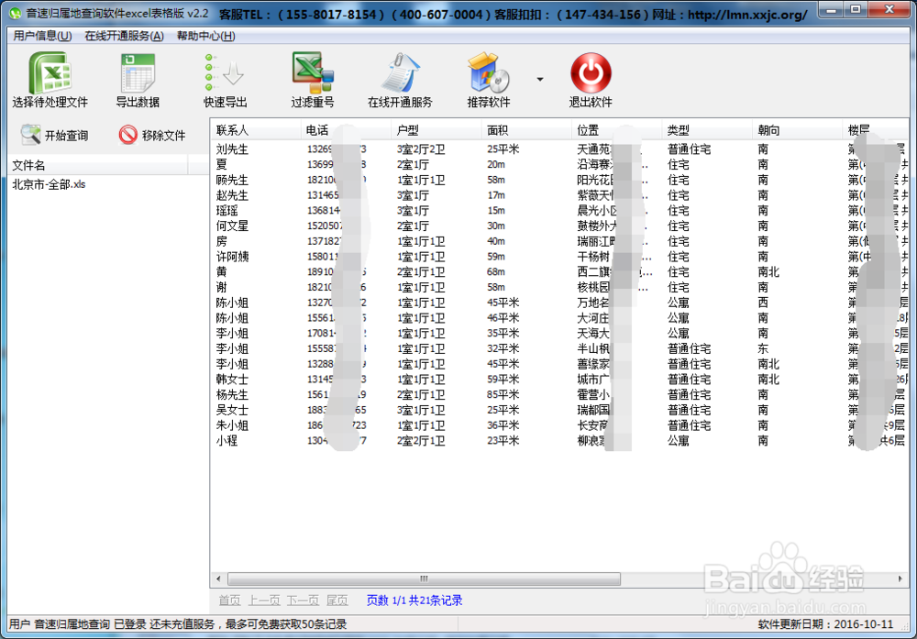
Task: Click the 类型 column header
Action: click(x=706, y=130)
